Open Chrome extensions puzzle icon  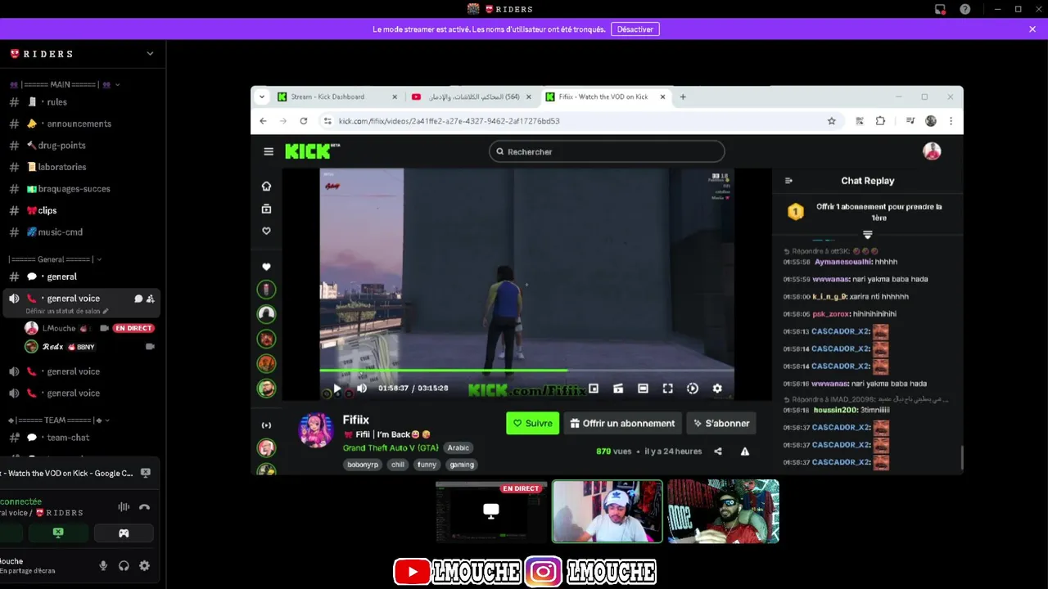(880, 121)
